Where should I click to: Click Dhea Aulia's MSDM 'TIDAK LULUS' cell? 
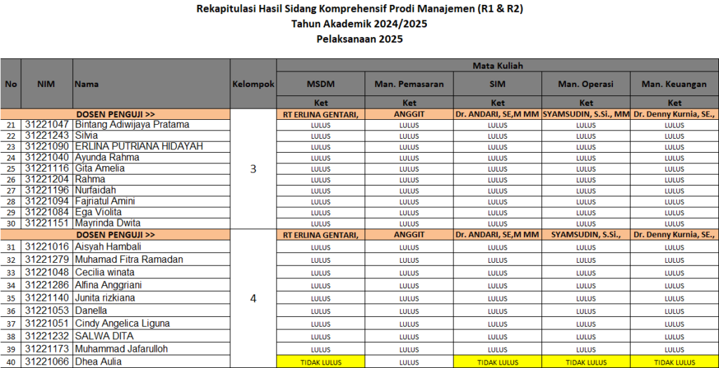coord(321,362)
